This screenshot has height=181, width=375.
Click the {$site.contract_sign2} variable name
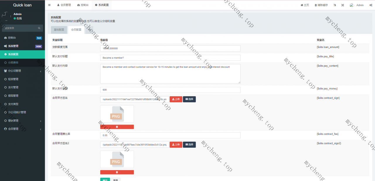point(329,143)
